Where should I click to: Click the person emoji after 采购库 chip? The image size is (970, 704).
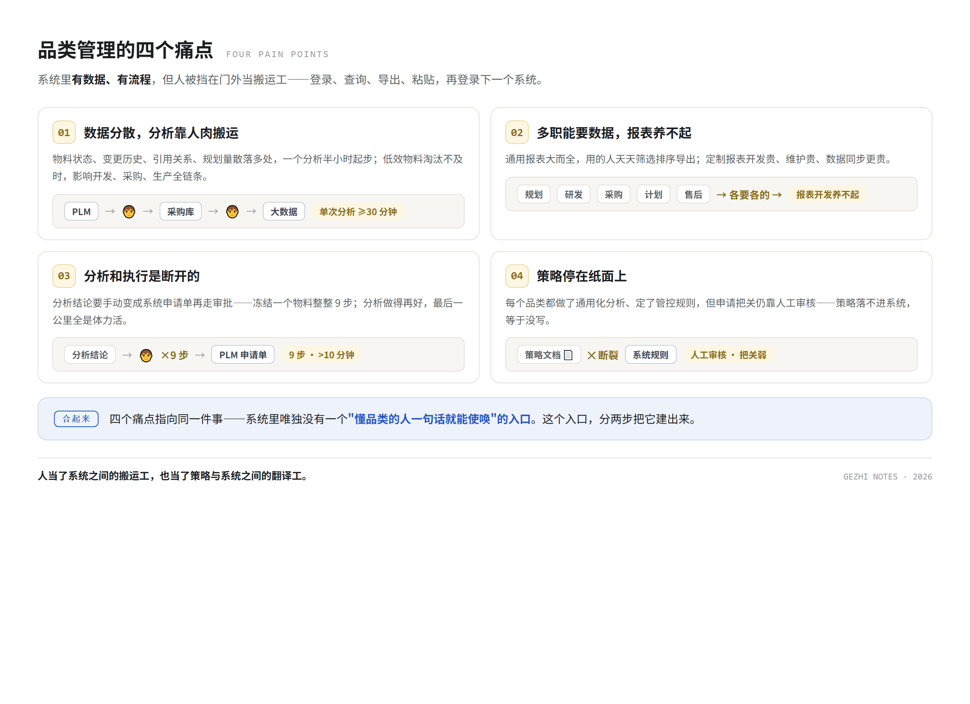click(x=232, y=211)
